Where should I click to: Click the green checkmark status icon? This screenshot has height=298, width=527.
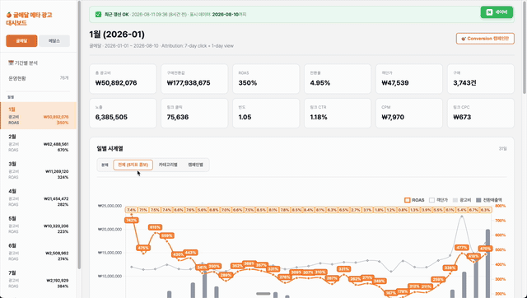(98, 15)
